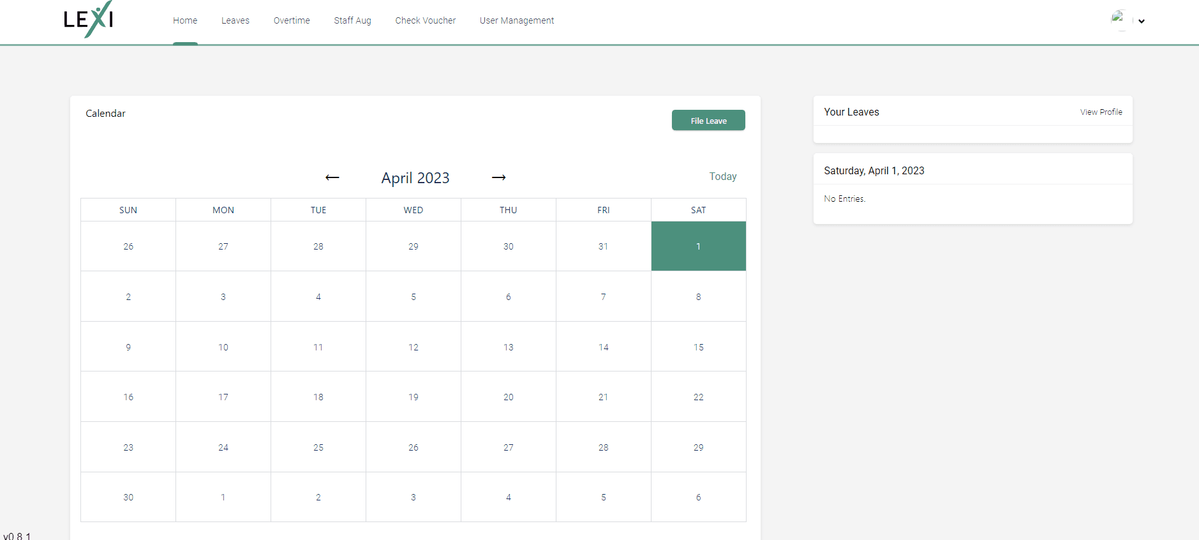Viewport: 1199px width, 540px height.
Task: Jump to Today in calendar
Action: pos(723,176)
